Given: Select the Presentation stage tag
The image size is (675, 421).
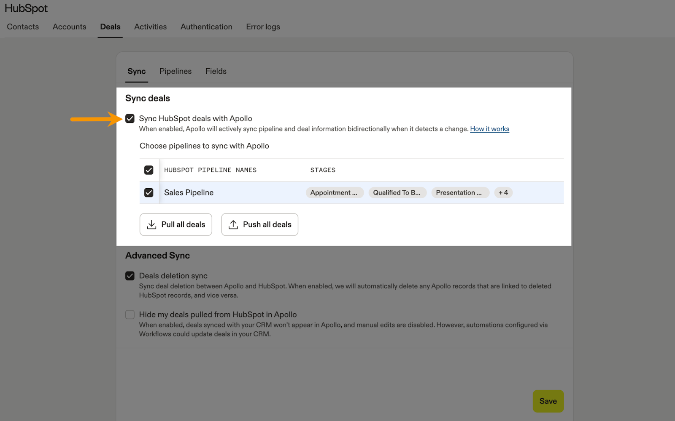Looking at the screenshot, I should pos(459,193).
